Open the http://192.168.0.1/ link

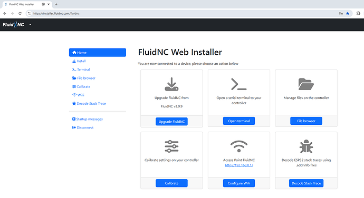239,165
